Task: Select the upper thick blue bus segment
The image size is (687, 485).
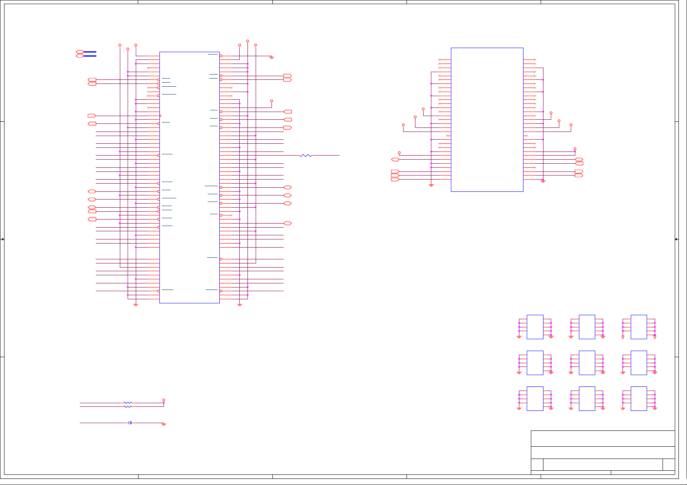Action: pyautogui.click(x=90, y=52)
